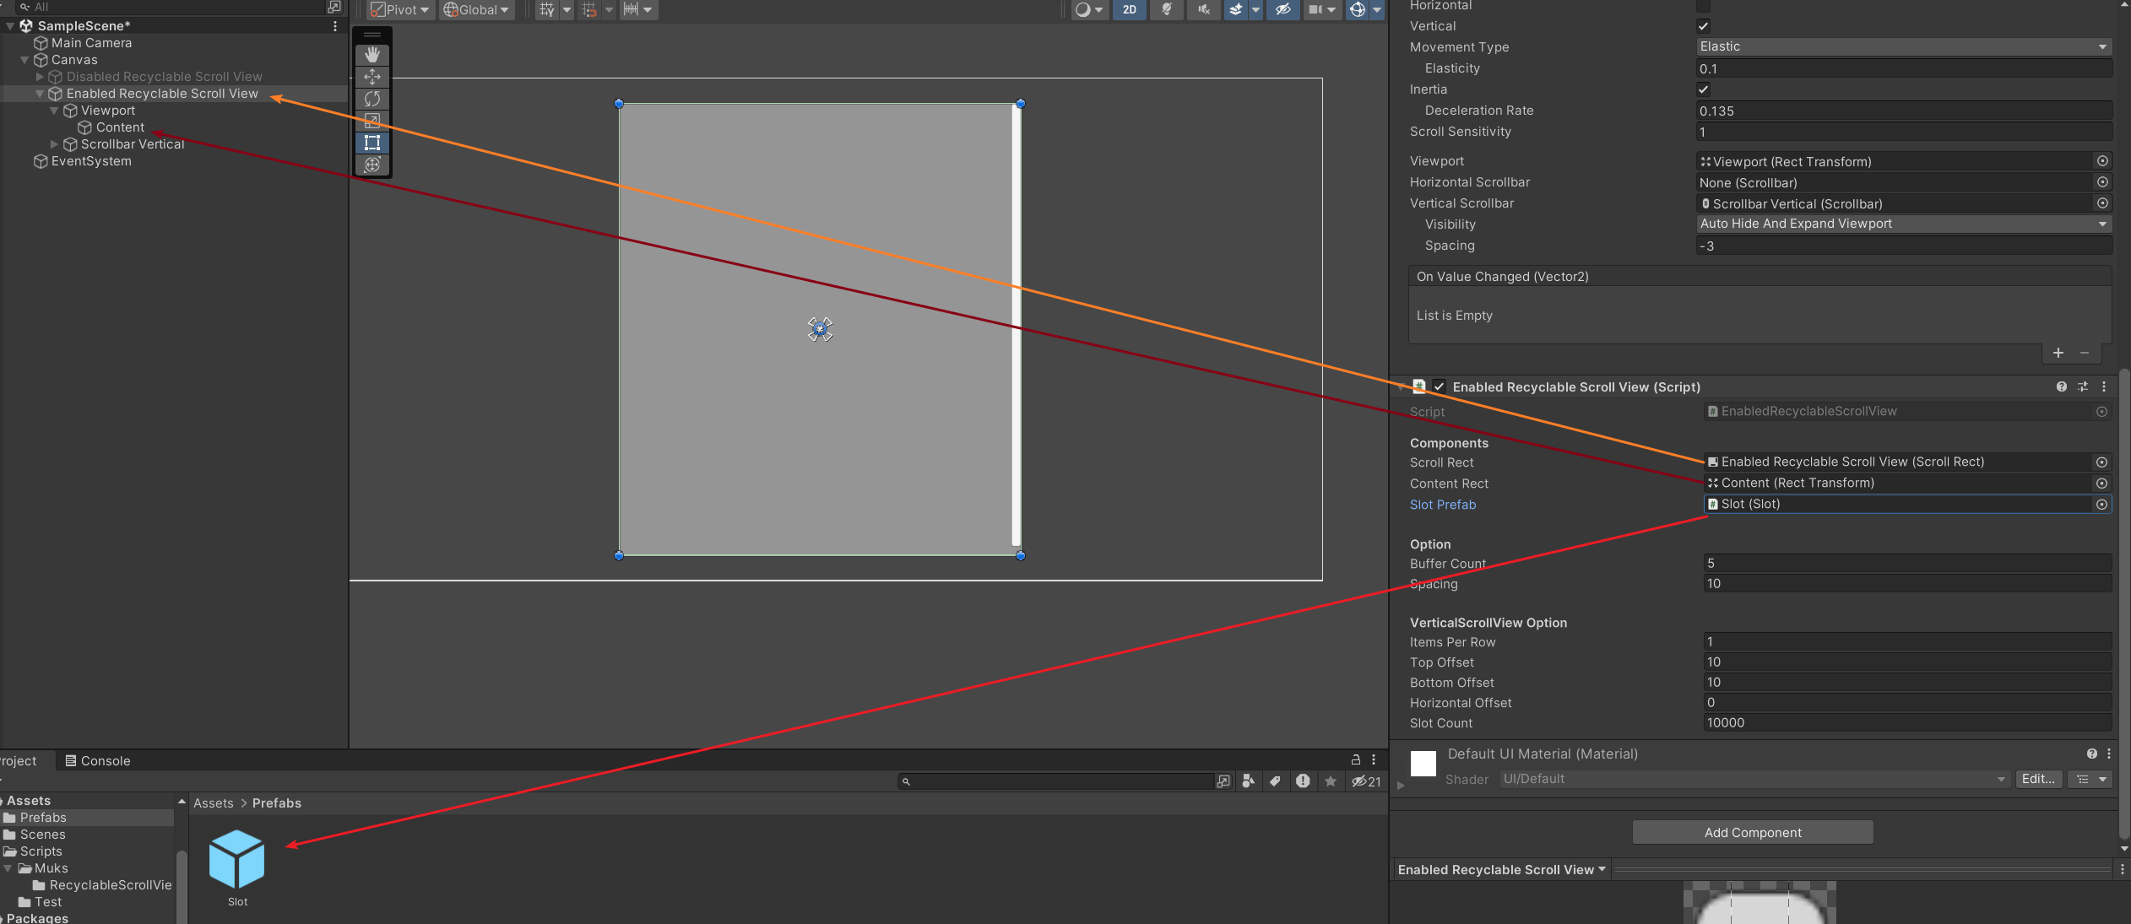Expand the Scrollbar Vertical hierarchy item
Image resolution: width=2131 pixels, height=924 pixels.
tap(55, 144)
